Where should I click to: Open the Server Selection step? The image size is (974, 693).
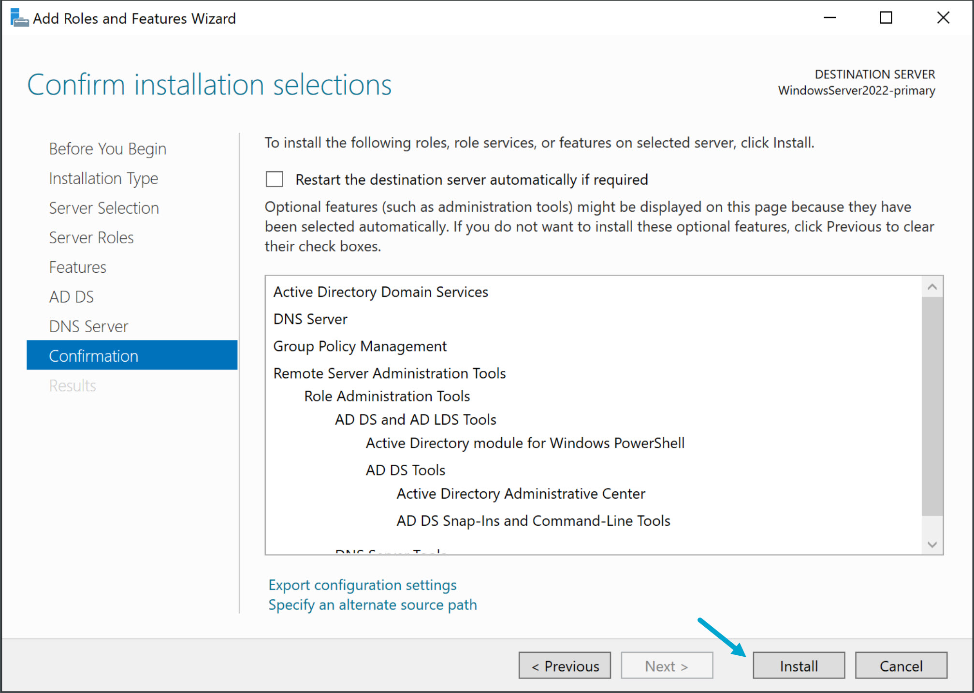point(103,208)
